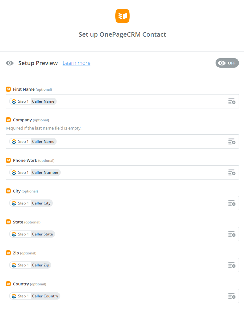The width and height of the screenshot is (244, 311).
Task: Click the insert-data icon for City
Action: 232,203
